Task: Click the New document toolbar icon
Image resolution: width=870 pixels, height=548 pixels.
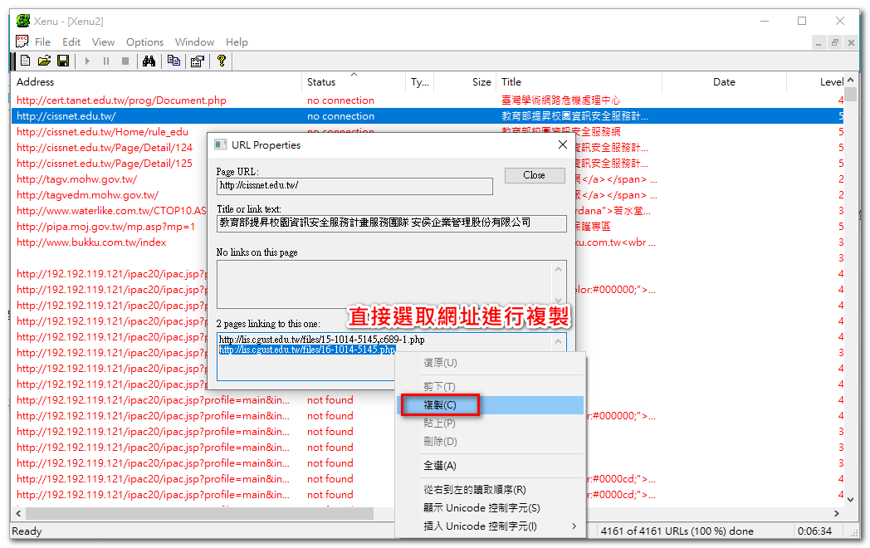Action: click(26, 61)
